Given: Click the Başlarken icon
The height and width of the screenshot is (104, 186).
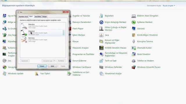Looking at the screenshot, I should [101, 16].
